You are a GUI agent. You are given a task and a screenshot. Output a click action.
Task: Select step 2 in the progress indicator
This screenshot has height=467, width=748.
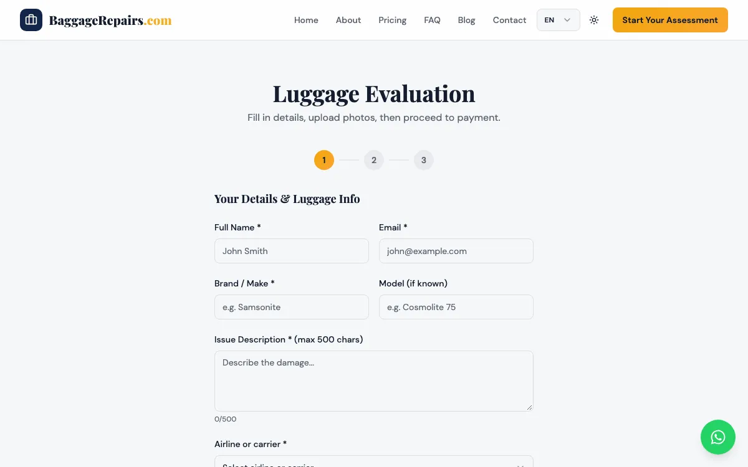point(374,160)
